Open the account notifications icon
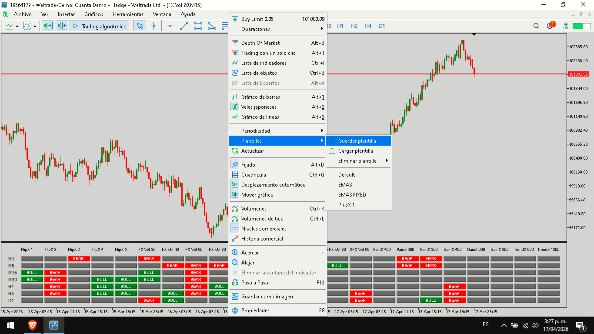Viewport: 594px width, 334px height. 550,26
